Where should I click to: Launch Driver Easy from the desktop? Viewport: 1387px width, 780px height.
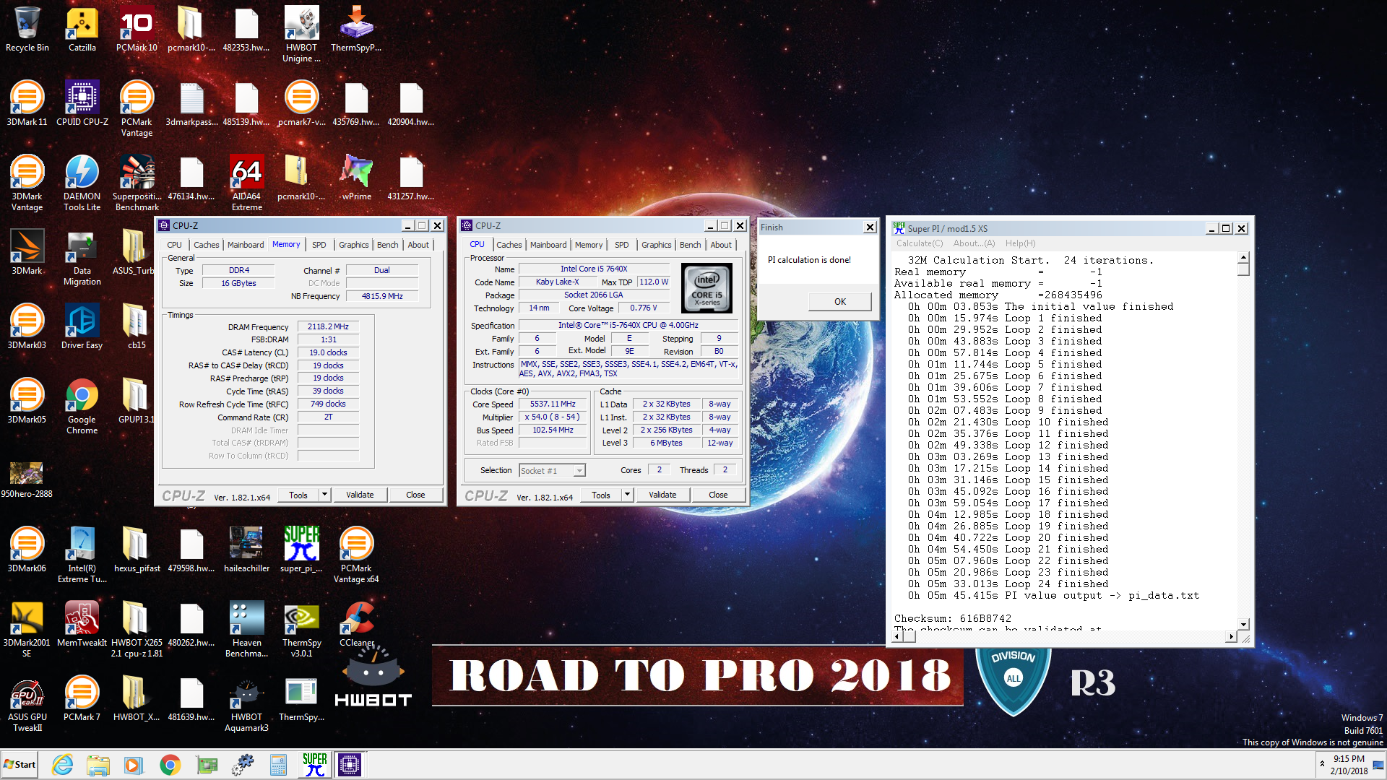coord(82,326)
